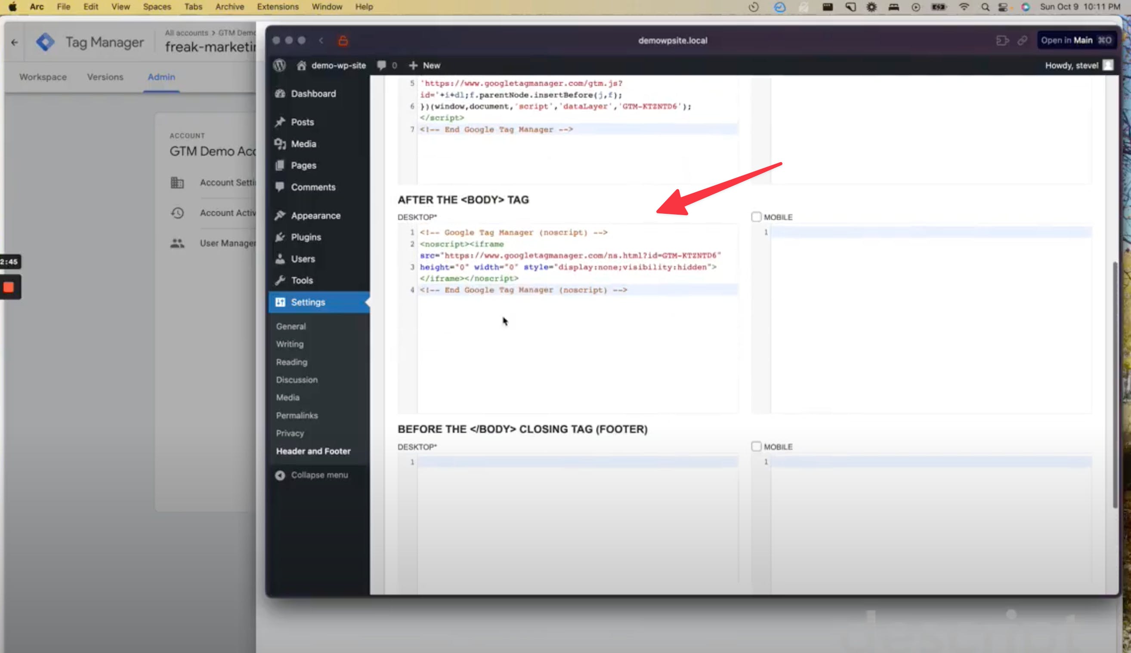This screenshot has height=653, width=1131.
Task: Click back arrow in Tag Manager window
Action: (15, 43)
